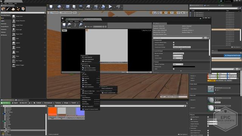Image resolution: width=242 pixels, height=136 pixels.
Task: Click the Search Classes field in Modes panel
Action: point(23,12)
